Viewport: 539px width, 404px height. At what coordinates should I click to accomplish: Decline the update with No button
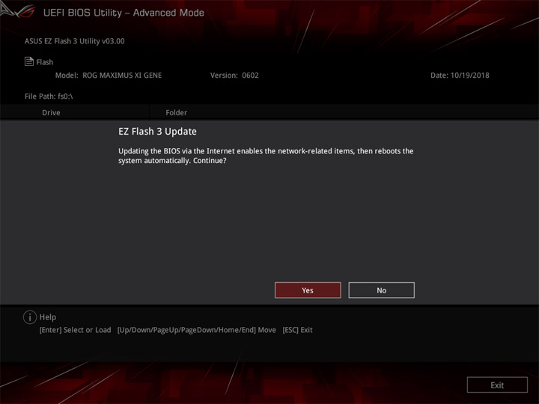tap(381, 290)
